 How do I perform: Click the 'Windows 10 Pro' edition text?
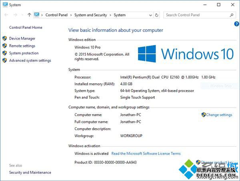pos(87,47)
